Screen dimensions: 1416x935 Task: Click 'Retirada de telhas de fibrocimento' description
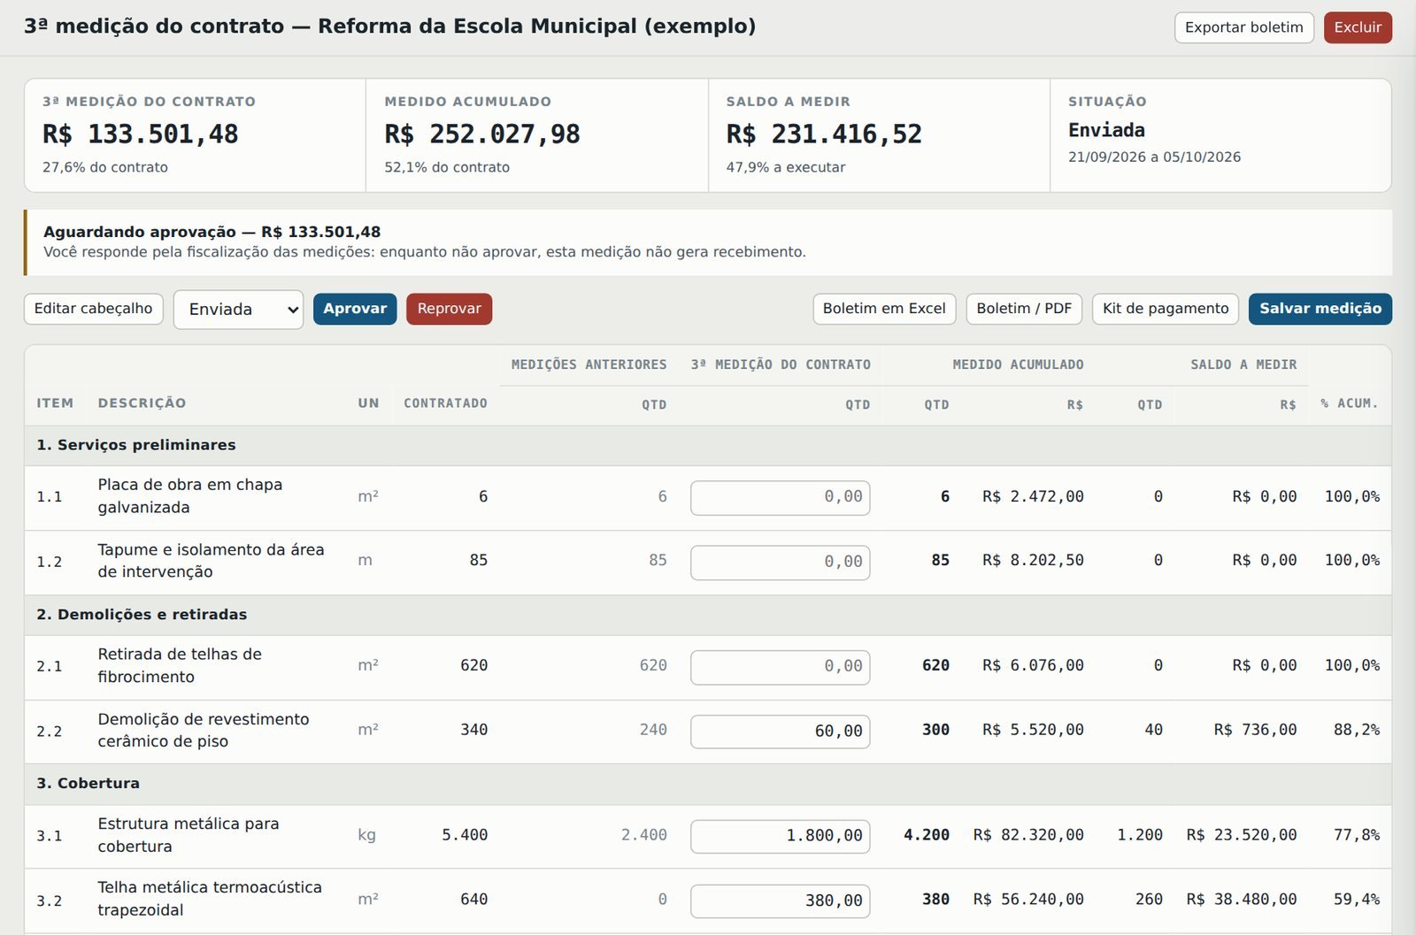point(180,665)
